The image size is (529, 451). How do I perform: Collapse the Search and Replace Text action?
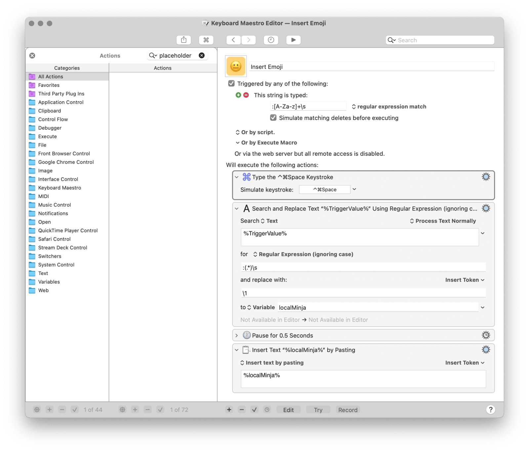pos(237,209)
